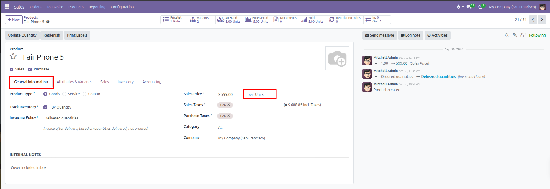Click the Replenish button
Screen dimensions: 550x189
[x=52, y=35]
